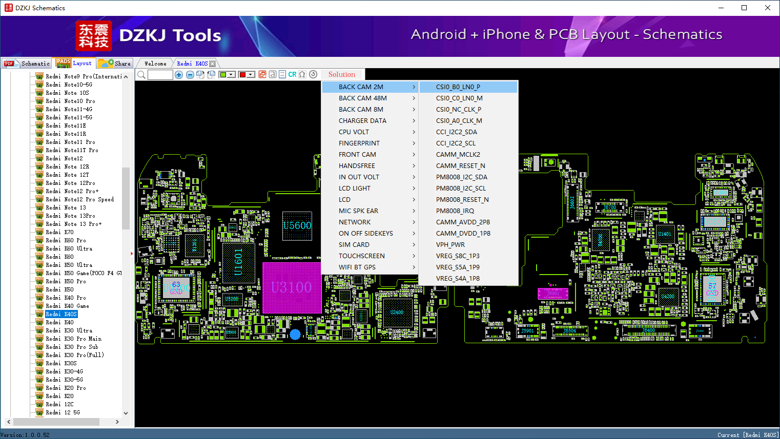Click the Redmi Note 10S board icon
This screenshot has height=439, width=780.
39,93
